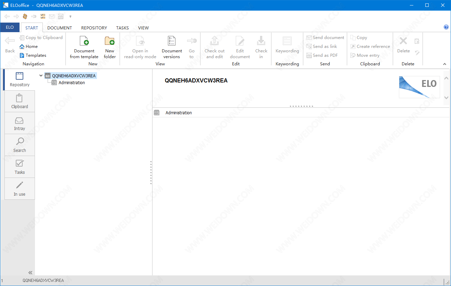Click the Forward arrow in quick access toolbar
This screenshot has height=286, width=451.
(x=16, y=16)
